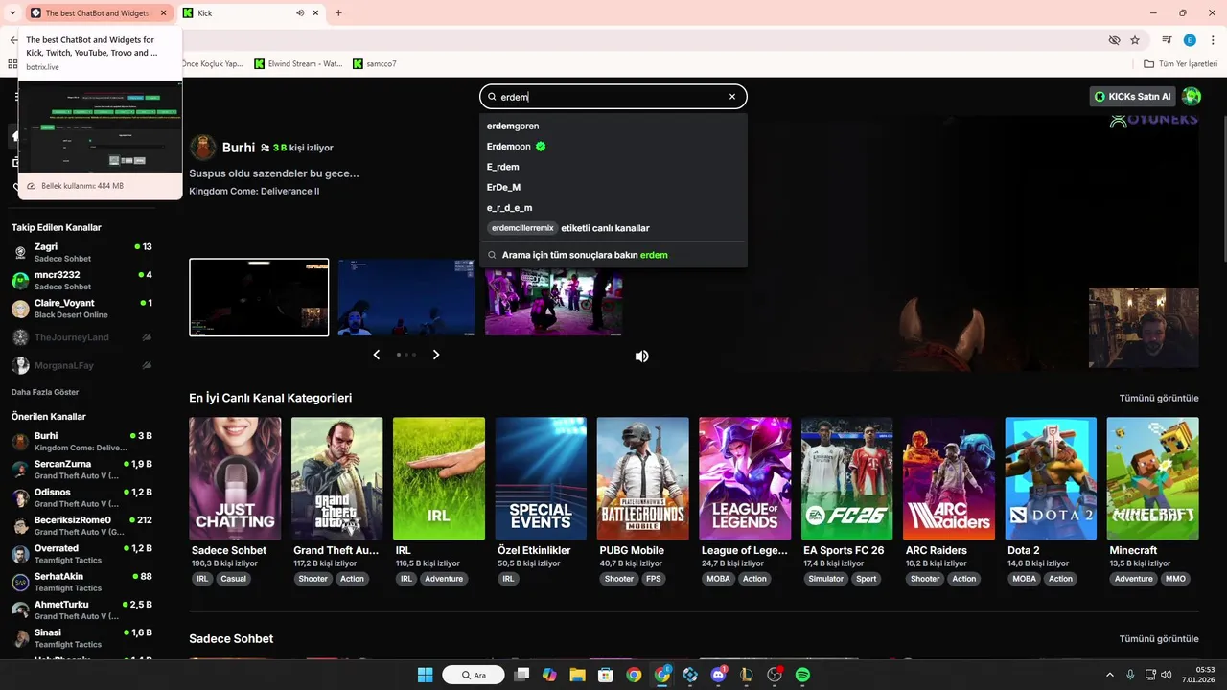Open EA Sports FC 26 category card
This screenshot has width=1227, height=690.
coord(846,478)
